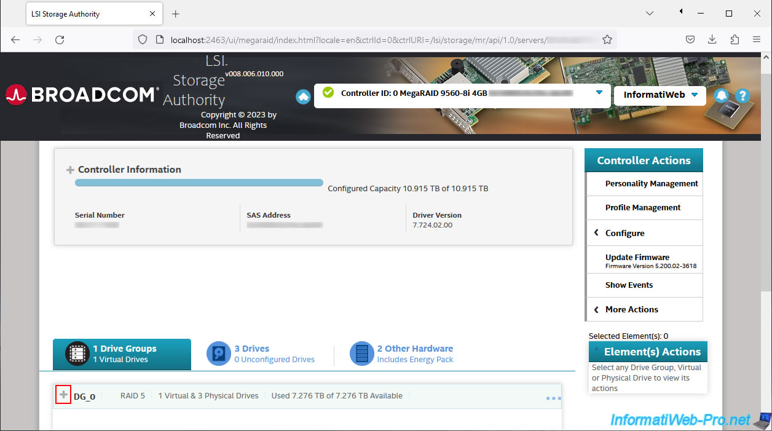The width and height of the screenshot is (772, 431).
Task: Click '1 Virtual & 3 Physical Drives' text
Action: (208, 396)
